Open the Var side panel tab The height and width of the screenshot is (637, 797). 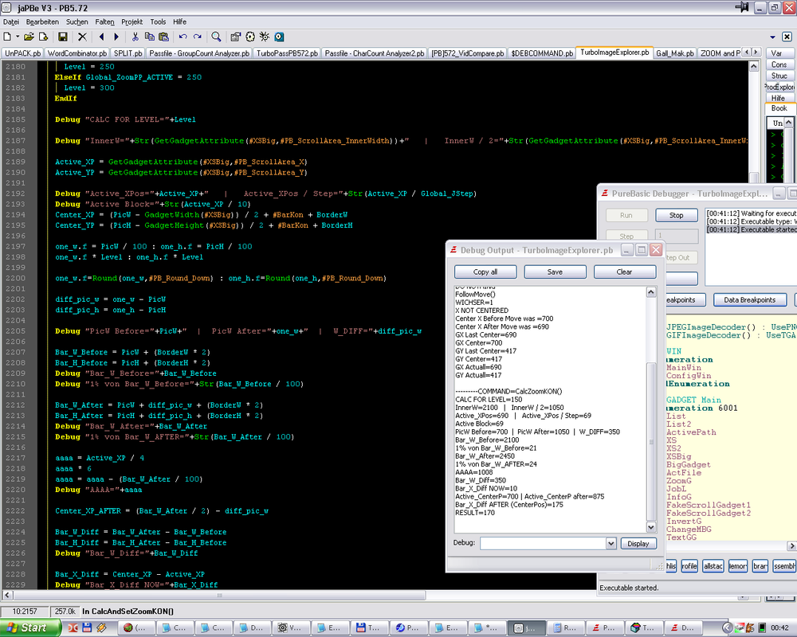pos(778,53)
